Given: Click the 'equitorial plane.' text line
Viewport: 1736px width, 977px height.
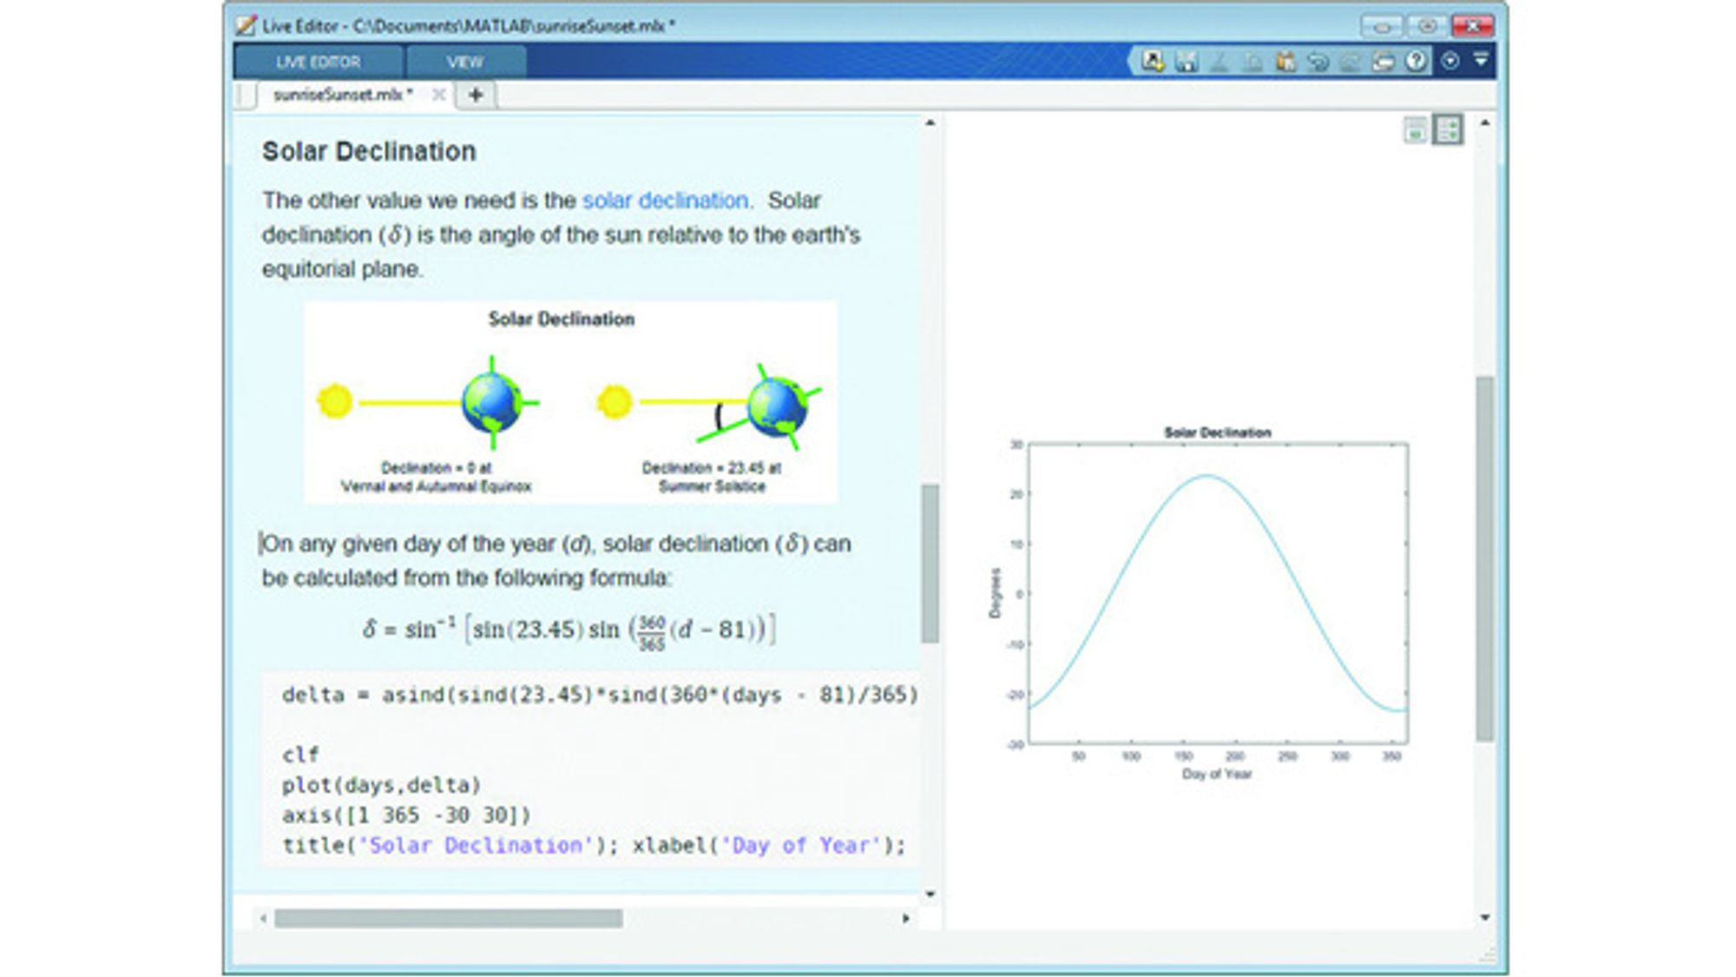Looking at the screenshot, I should pyautogui.click(x=343, y=269).
